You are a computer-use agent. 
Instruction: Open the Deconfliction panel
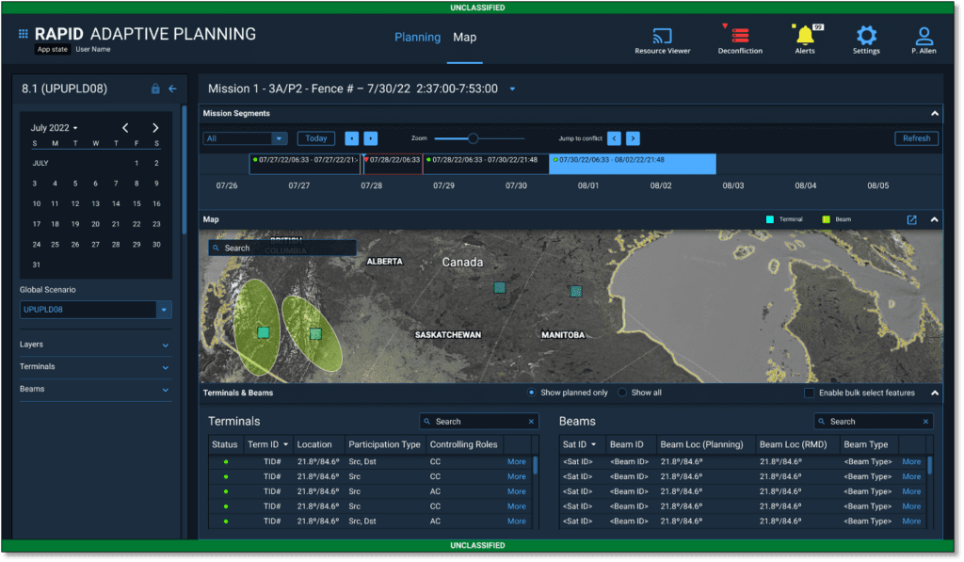tap(740, 41)
